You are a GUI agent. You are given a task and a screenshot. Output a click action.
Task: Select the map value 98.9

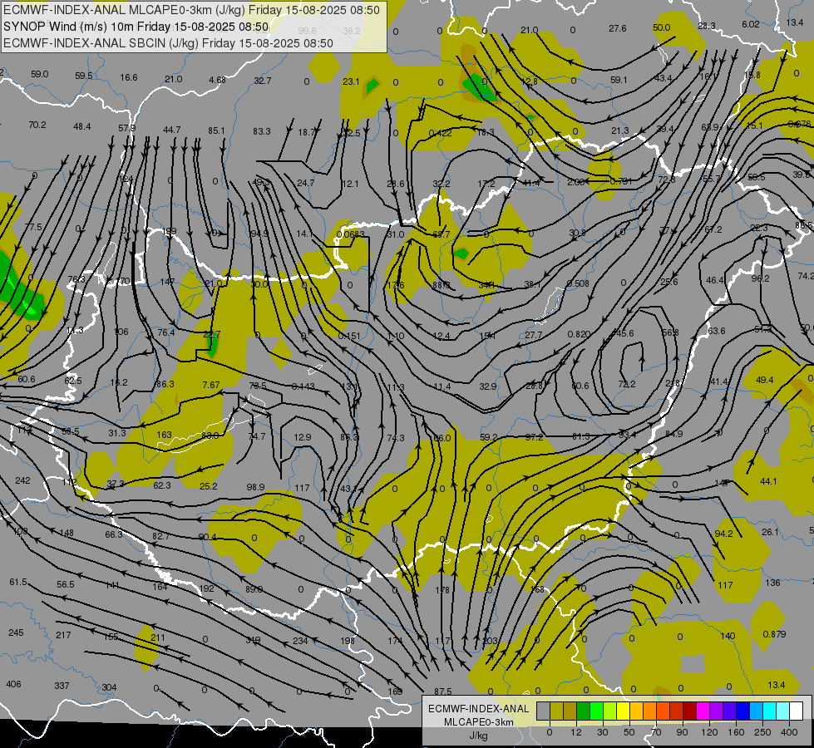(x=255, y=487)
